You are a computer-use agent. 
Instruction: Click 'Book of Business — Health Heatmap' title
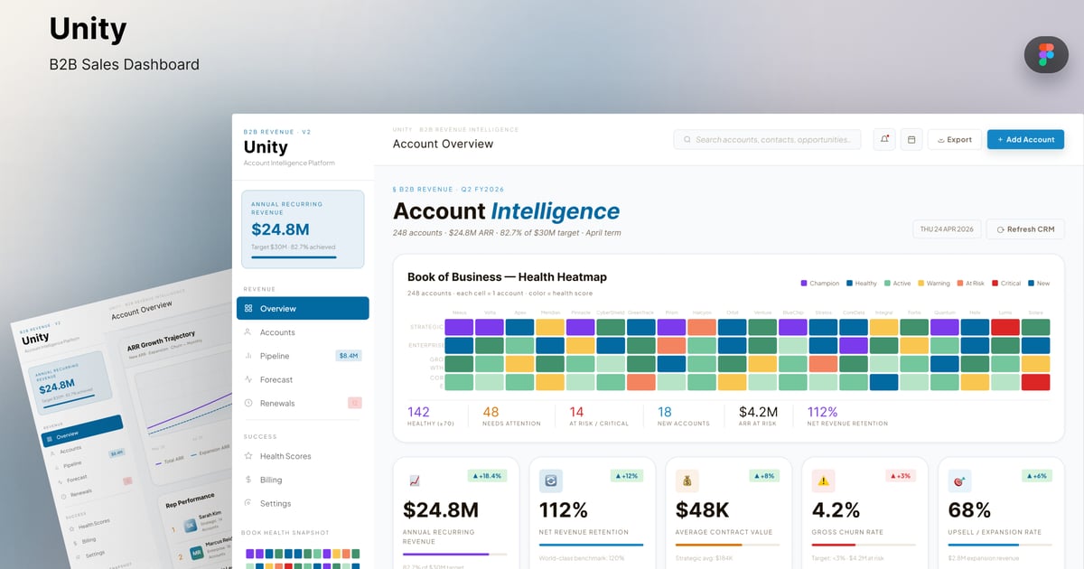(507, 277)
